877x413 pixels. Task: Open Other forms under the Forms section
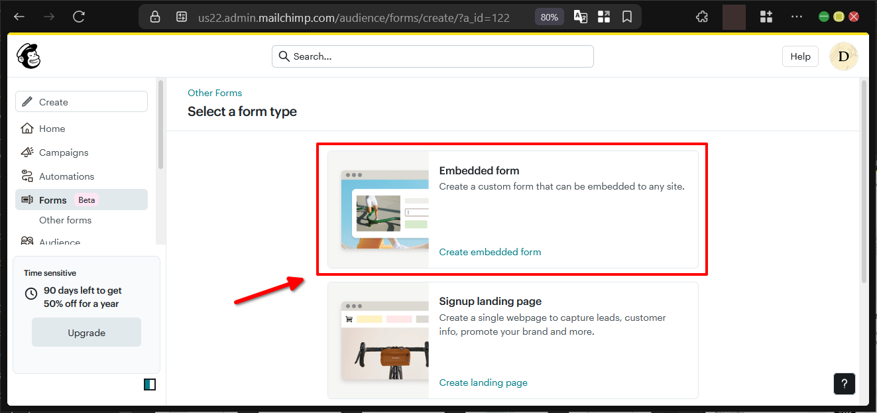click(65, 219)
